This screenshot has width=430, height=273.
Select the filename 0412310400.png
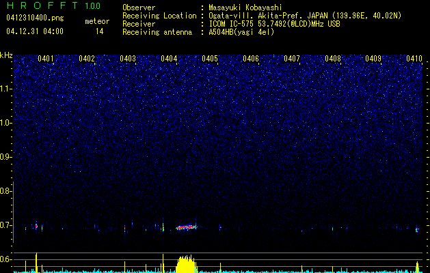35,18
